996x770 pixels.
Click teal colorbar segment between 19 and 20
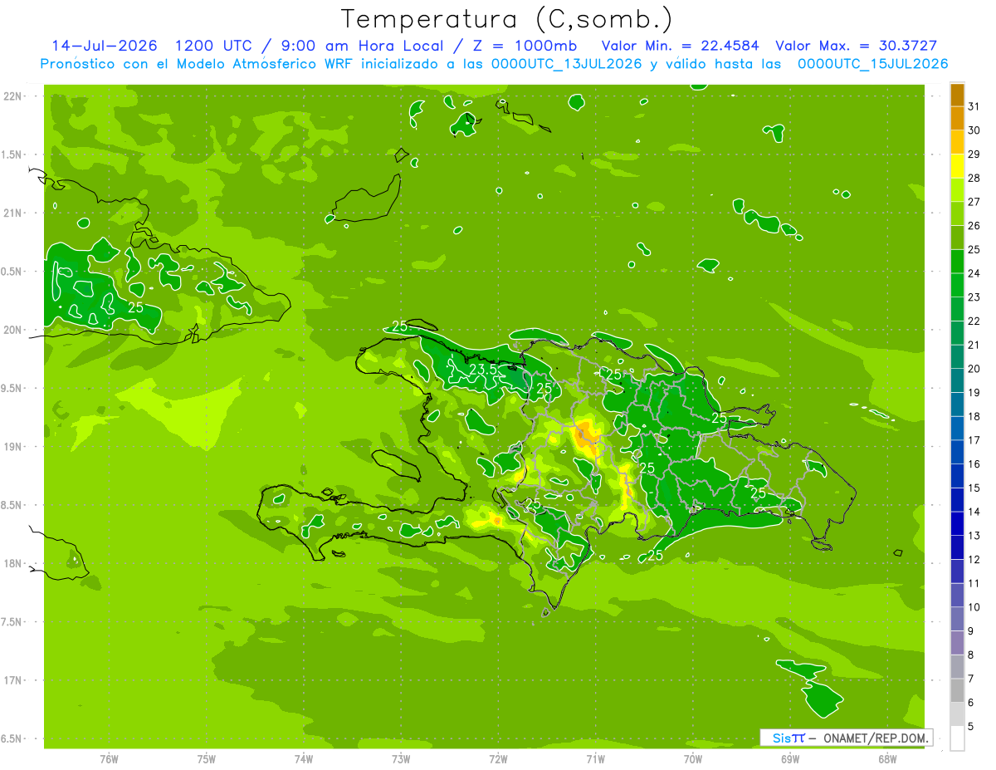pyautogui.click(x=957, y=380)
